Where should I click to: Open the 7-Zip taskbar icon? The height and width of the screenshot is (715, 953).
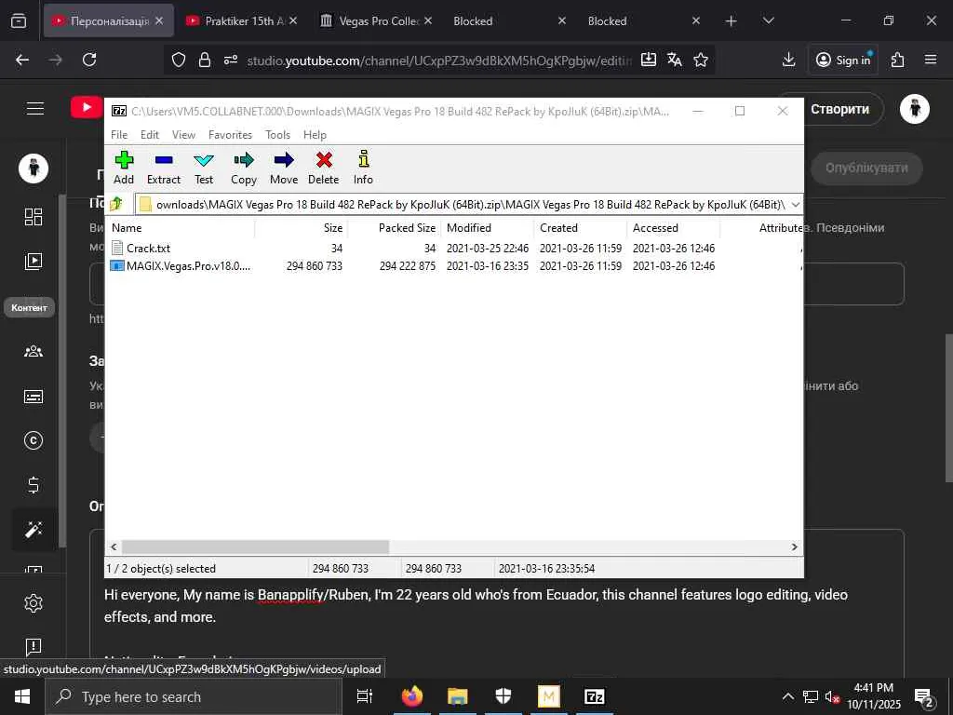pyautogui.click(x=594, y=696)
